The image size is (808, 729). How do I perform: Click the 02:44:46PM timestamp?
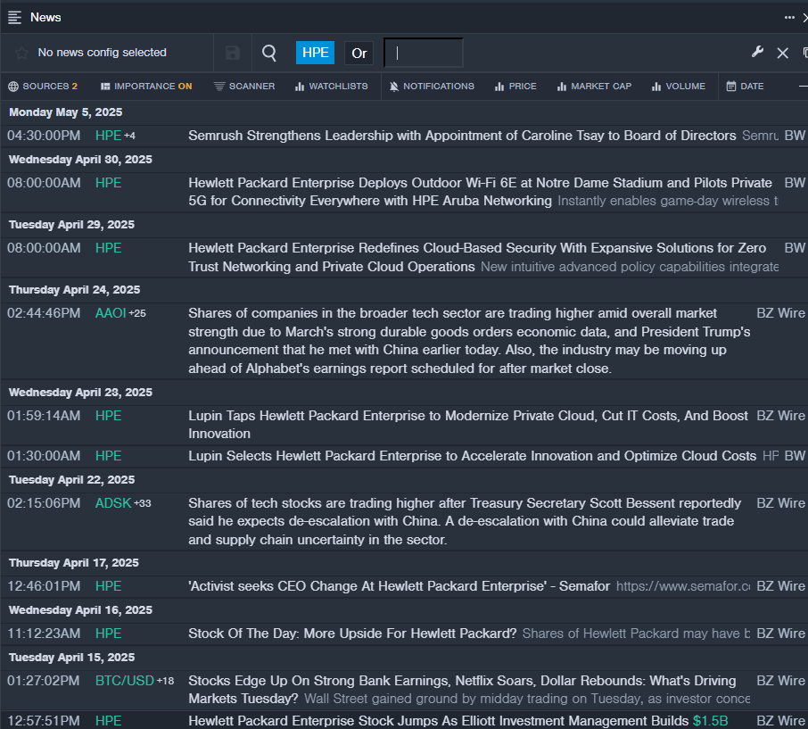pos(44,313)
